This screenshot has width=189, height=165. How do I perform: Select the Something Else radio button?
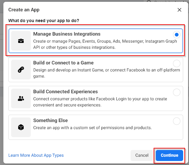point(177,121)
